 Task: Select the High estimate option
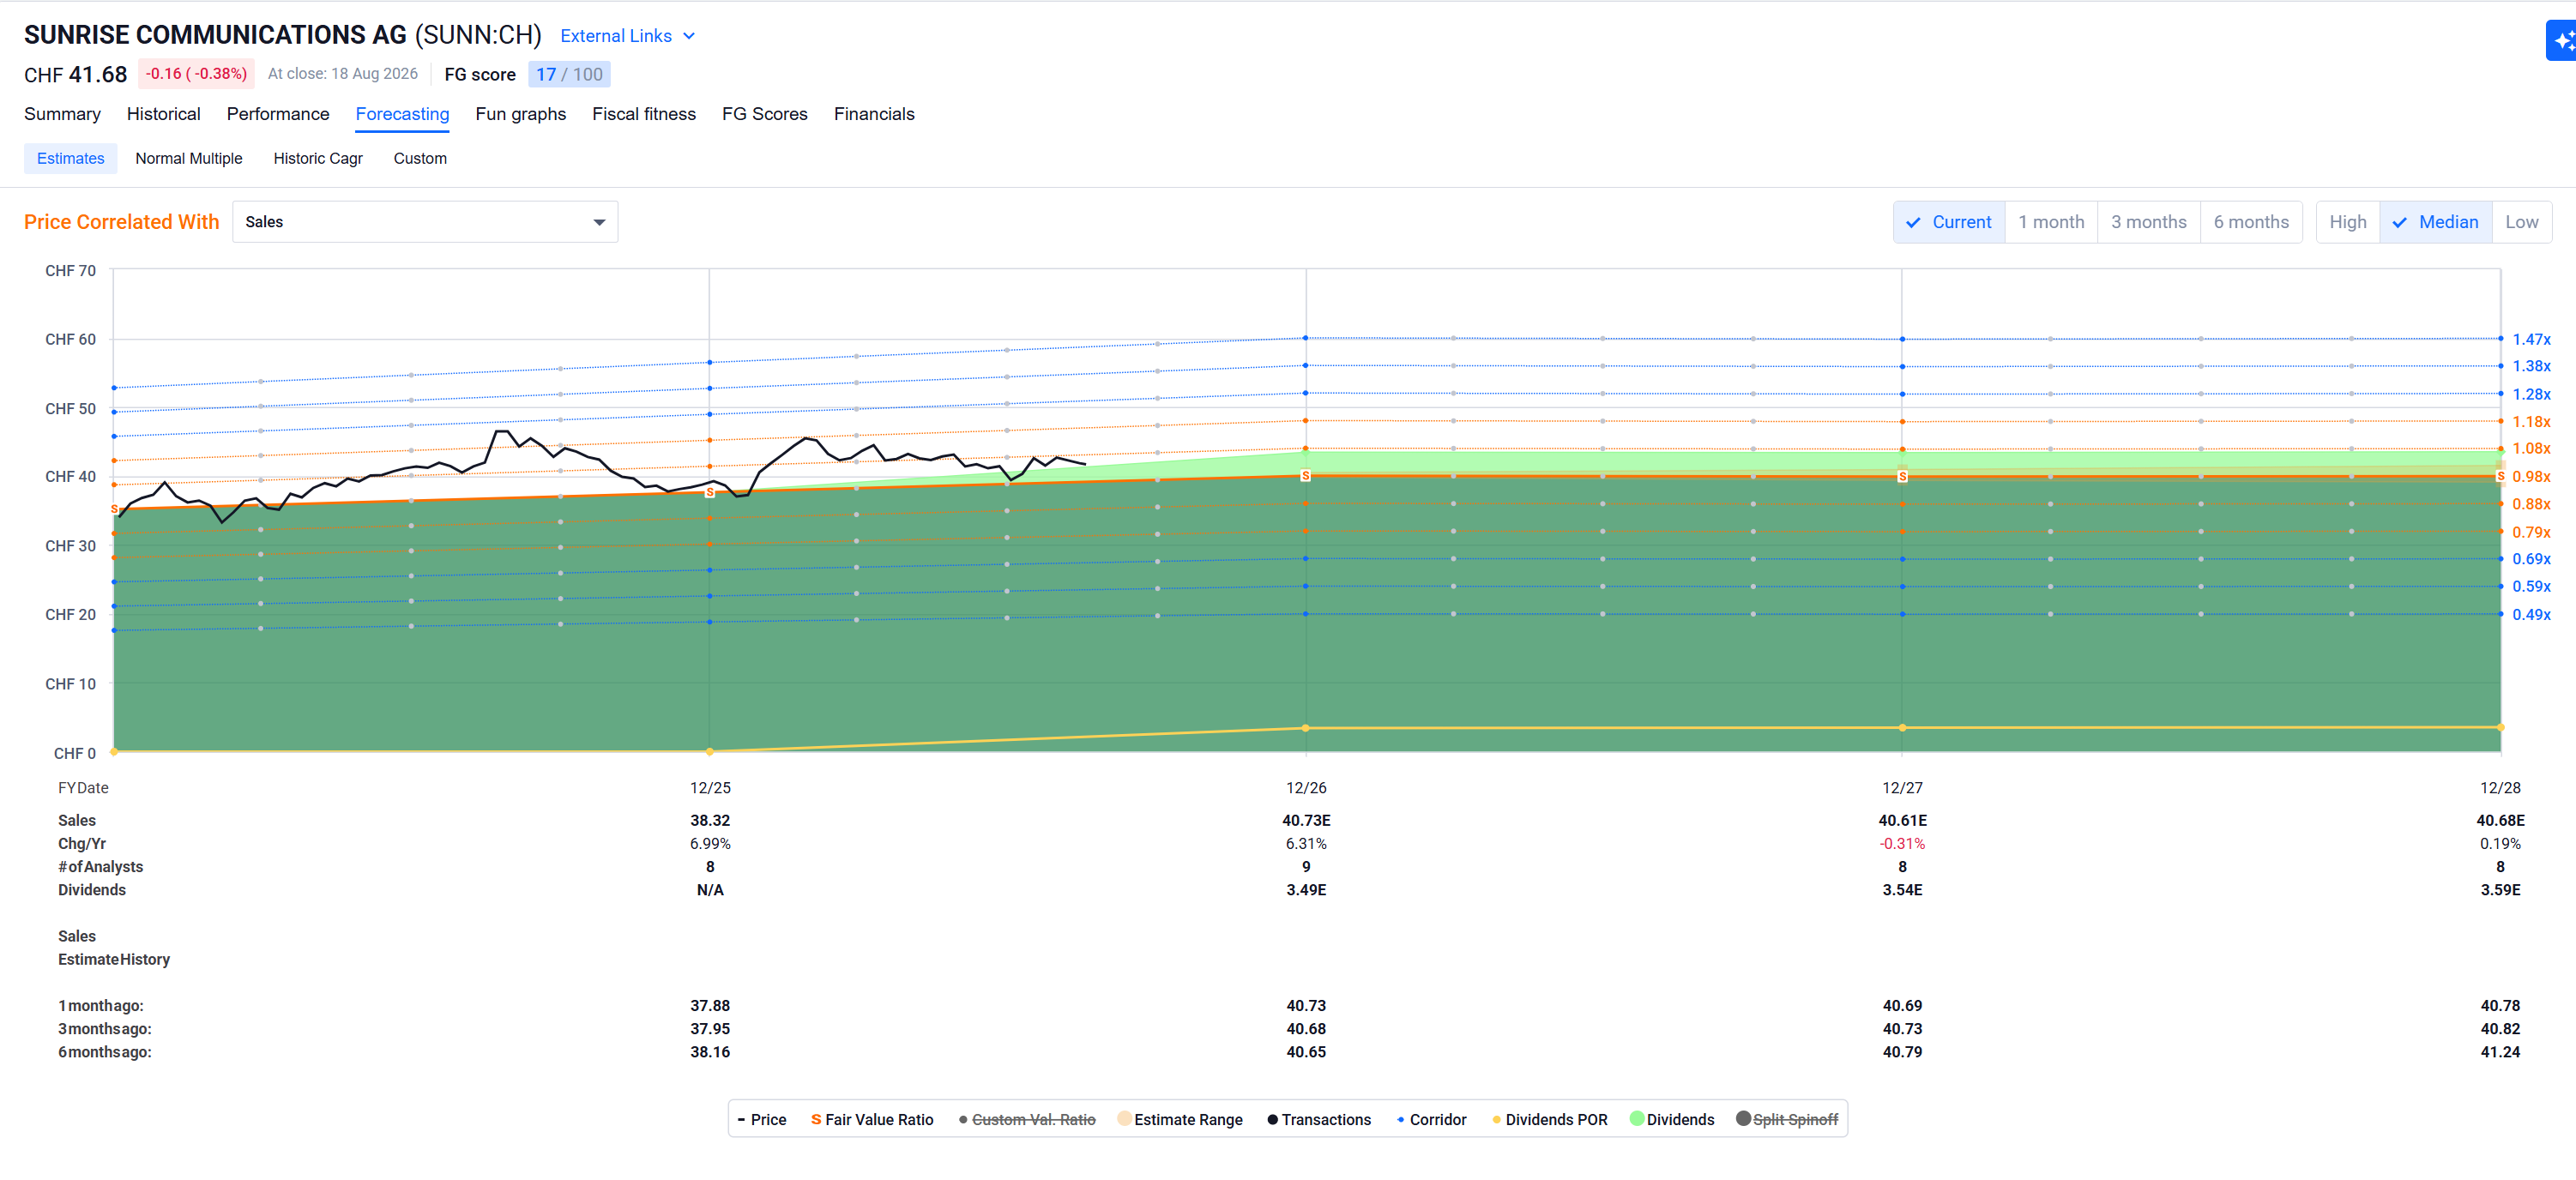click(2348, 222)
